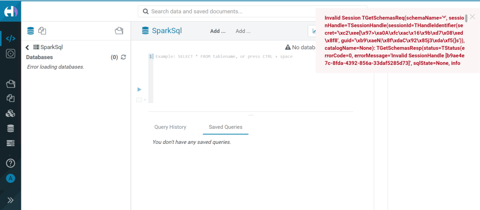Click line number 1 in editor gutter
480x210 pixels.
tap(150, 56)
